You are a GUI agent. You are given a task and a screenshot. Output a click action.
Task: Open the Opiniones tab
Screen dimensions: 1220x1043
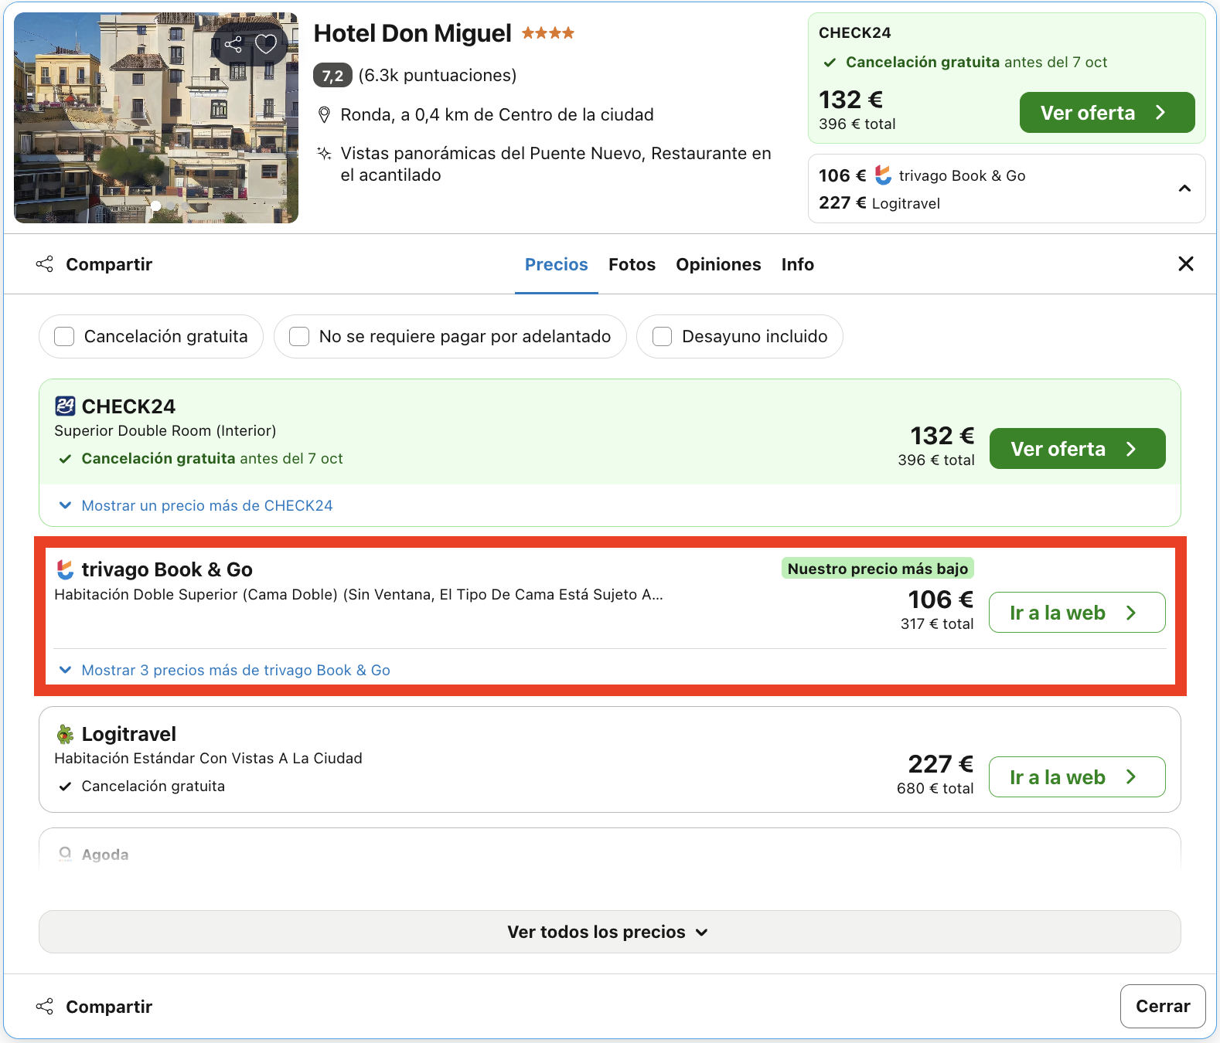pos(718,264)
